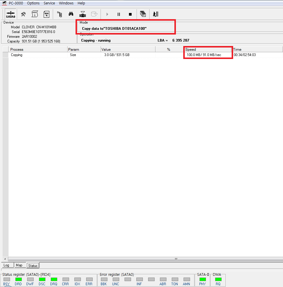Click the Param column header

tap(84, 50)
